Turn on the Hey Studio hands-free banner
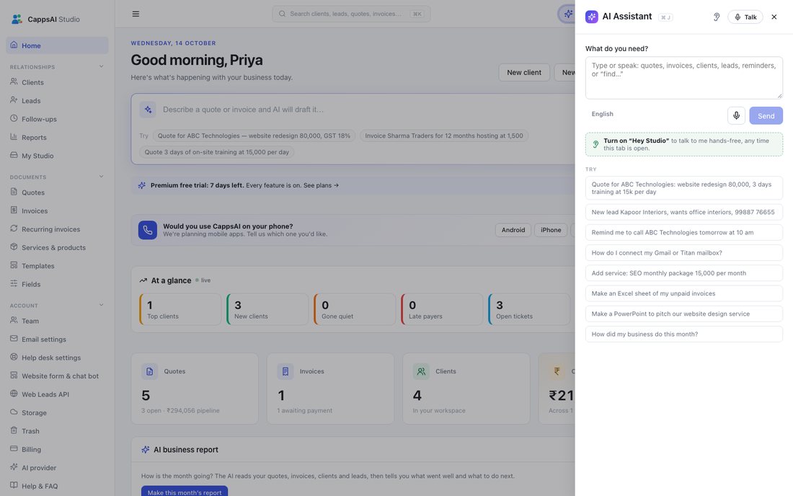The height and width of the screenshot is (496, 793). click(683, 145)
